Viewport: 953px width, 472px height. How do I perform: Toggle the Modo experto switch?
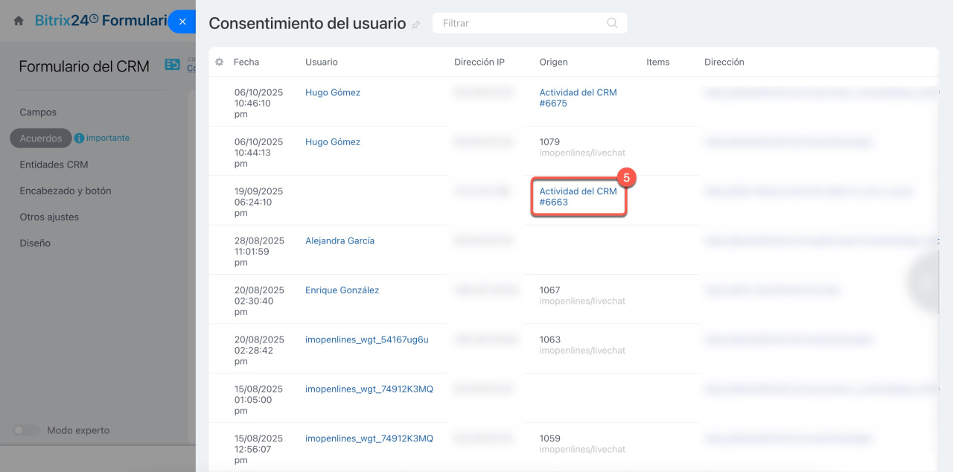click(27, 430)
